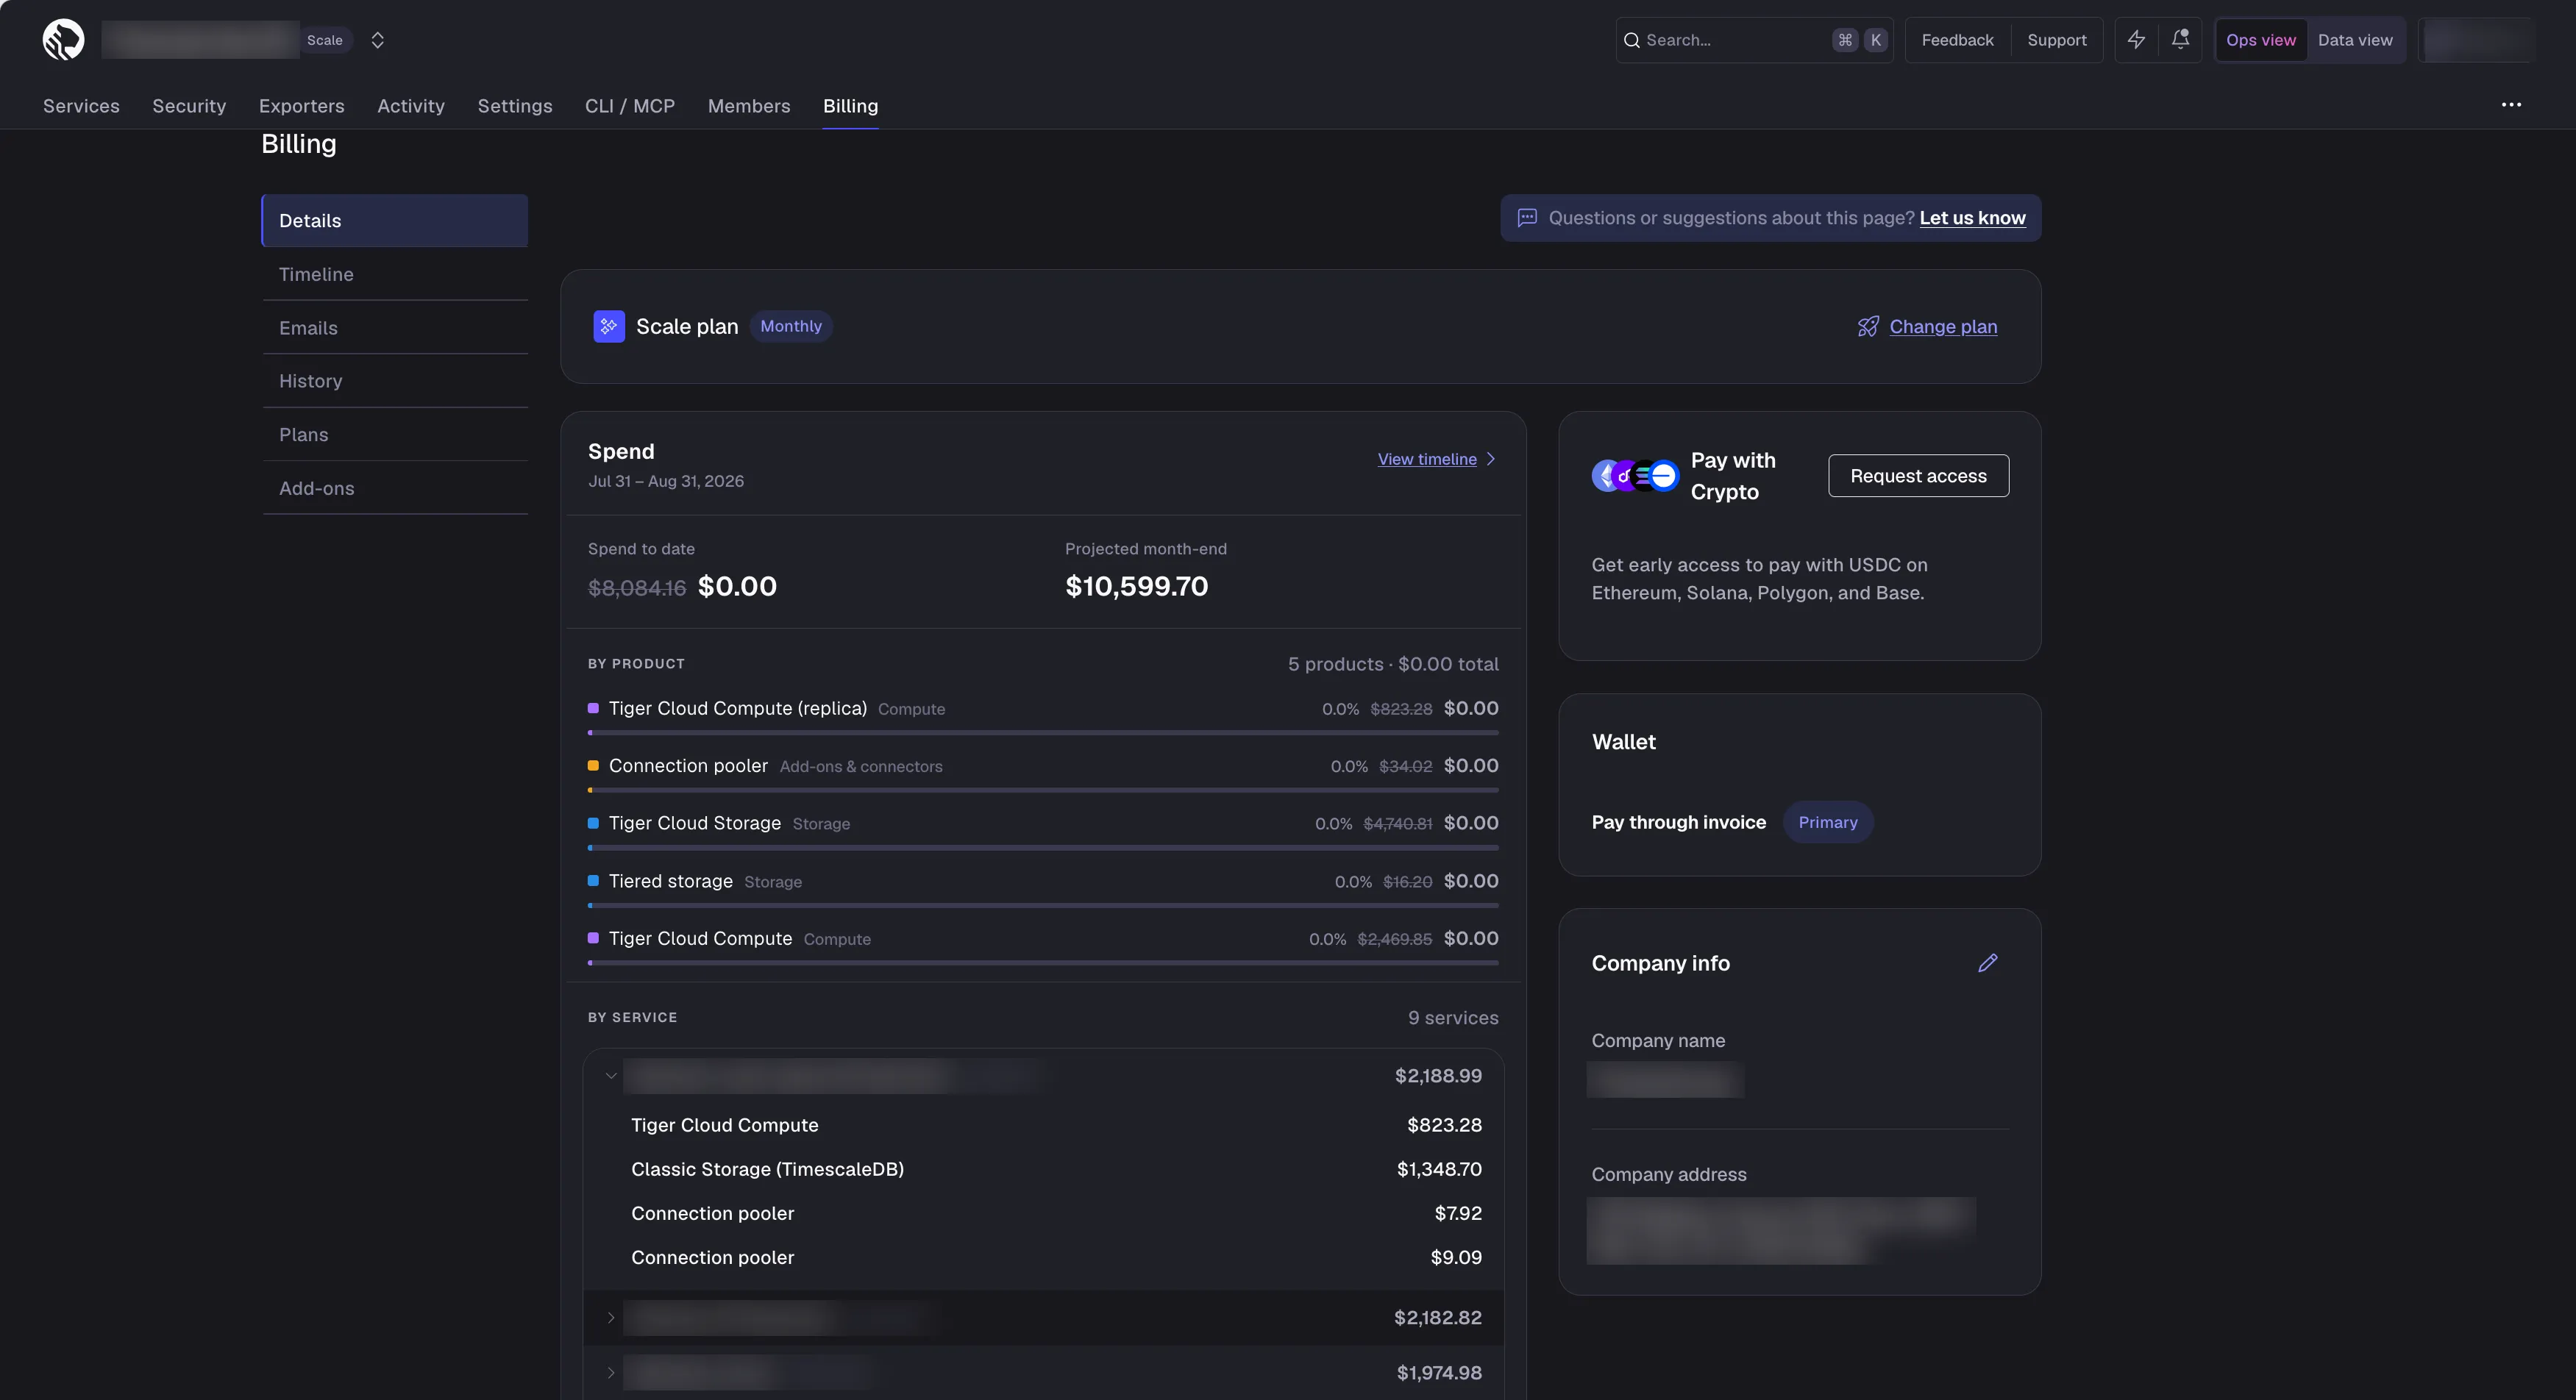Select Details in billing sidebar
This screenshot has height=1400, width=2576.
point(395,220)
